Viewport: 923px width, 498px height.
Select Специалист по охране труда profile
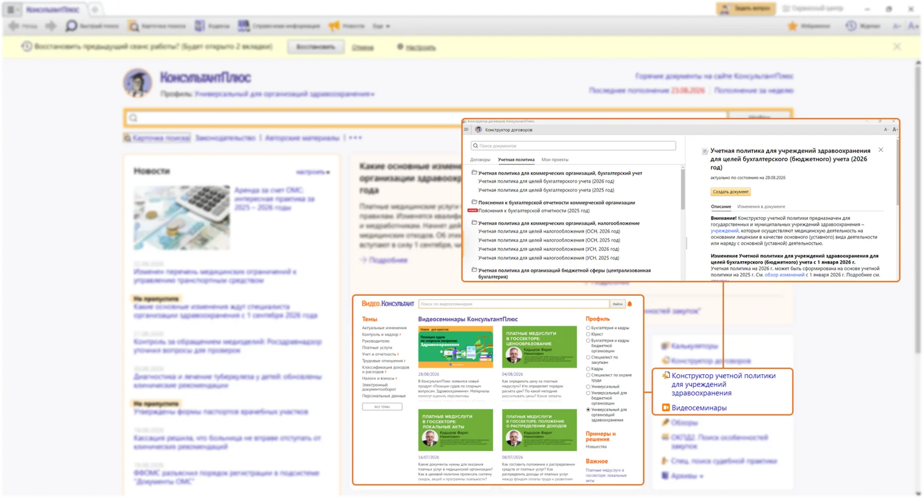tap(588, 375)
